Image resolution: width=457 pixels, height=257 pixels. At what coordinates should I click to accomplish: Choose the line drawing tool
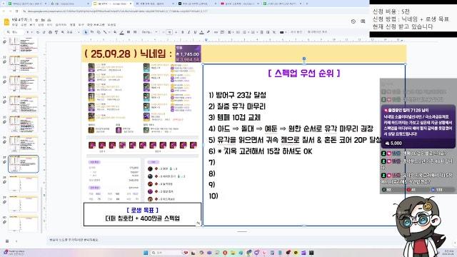(105, 32)
